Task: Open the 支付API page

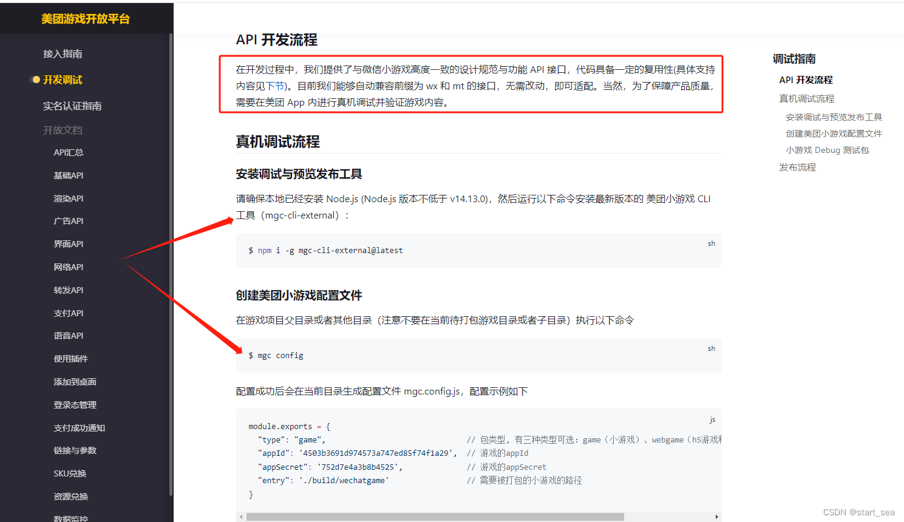Action: click(x=69, y=313)
